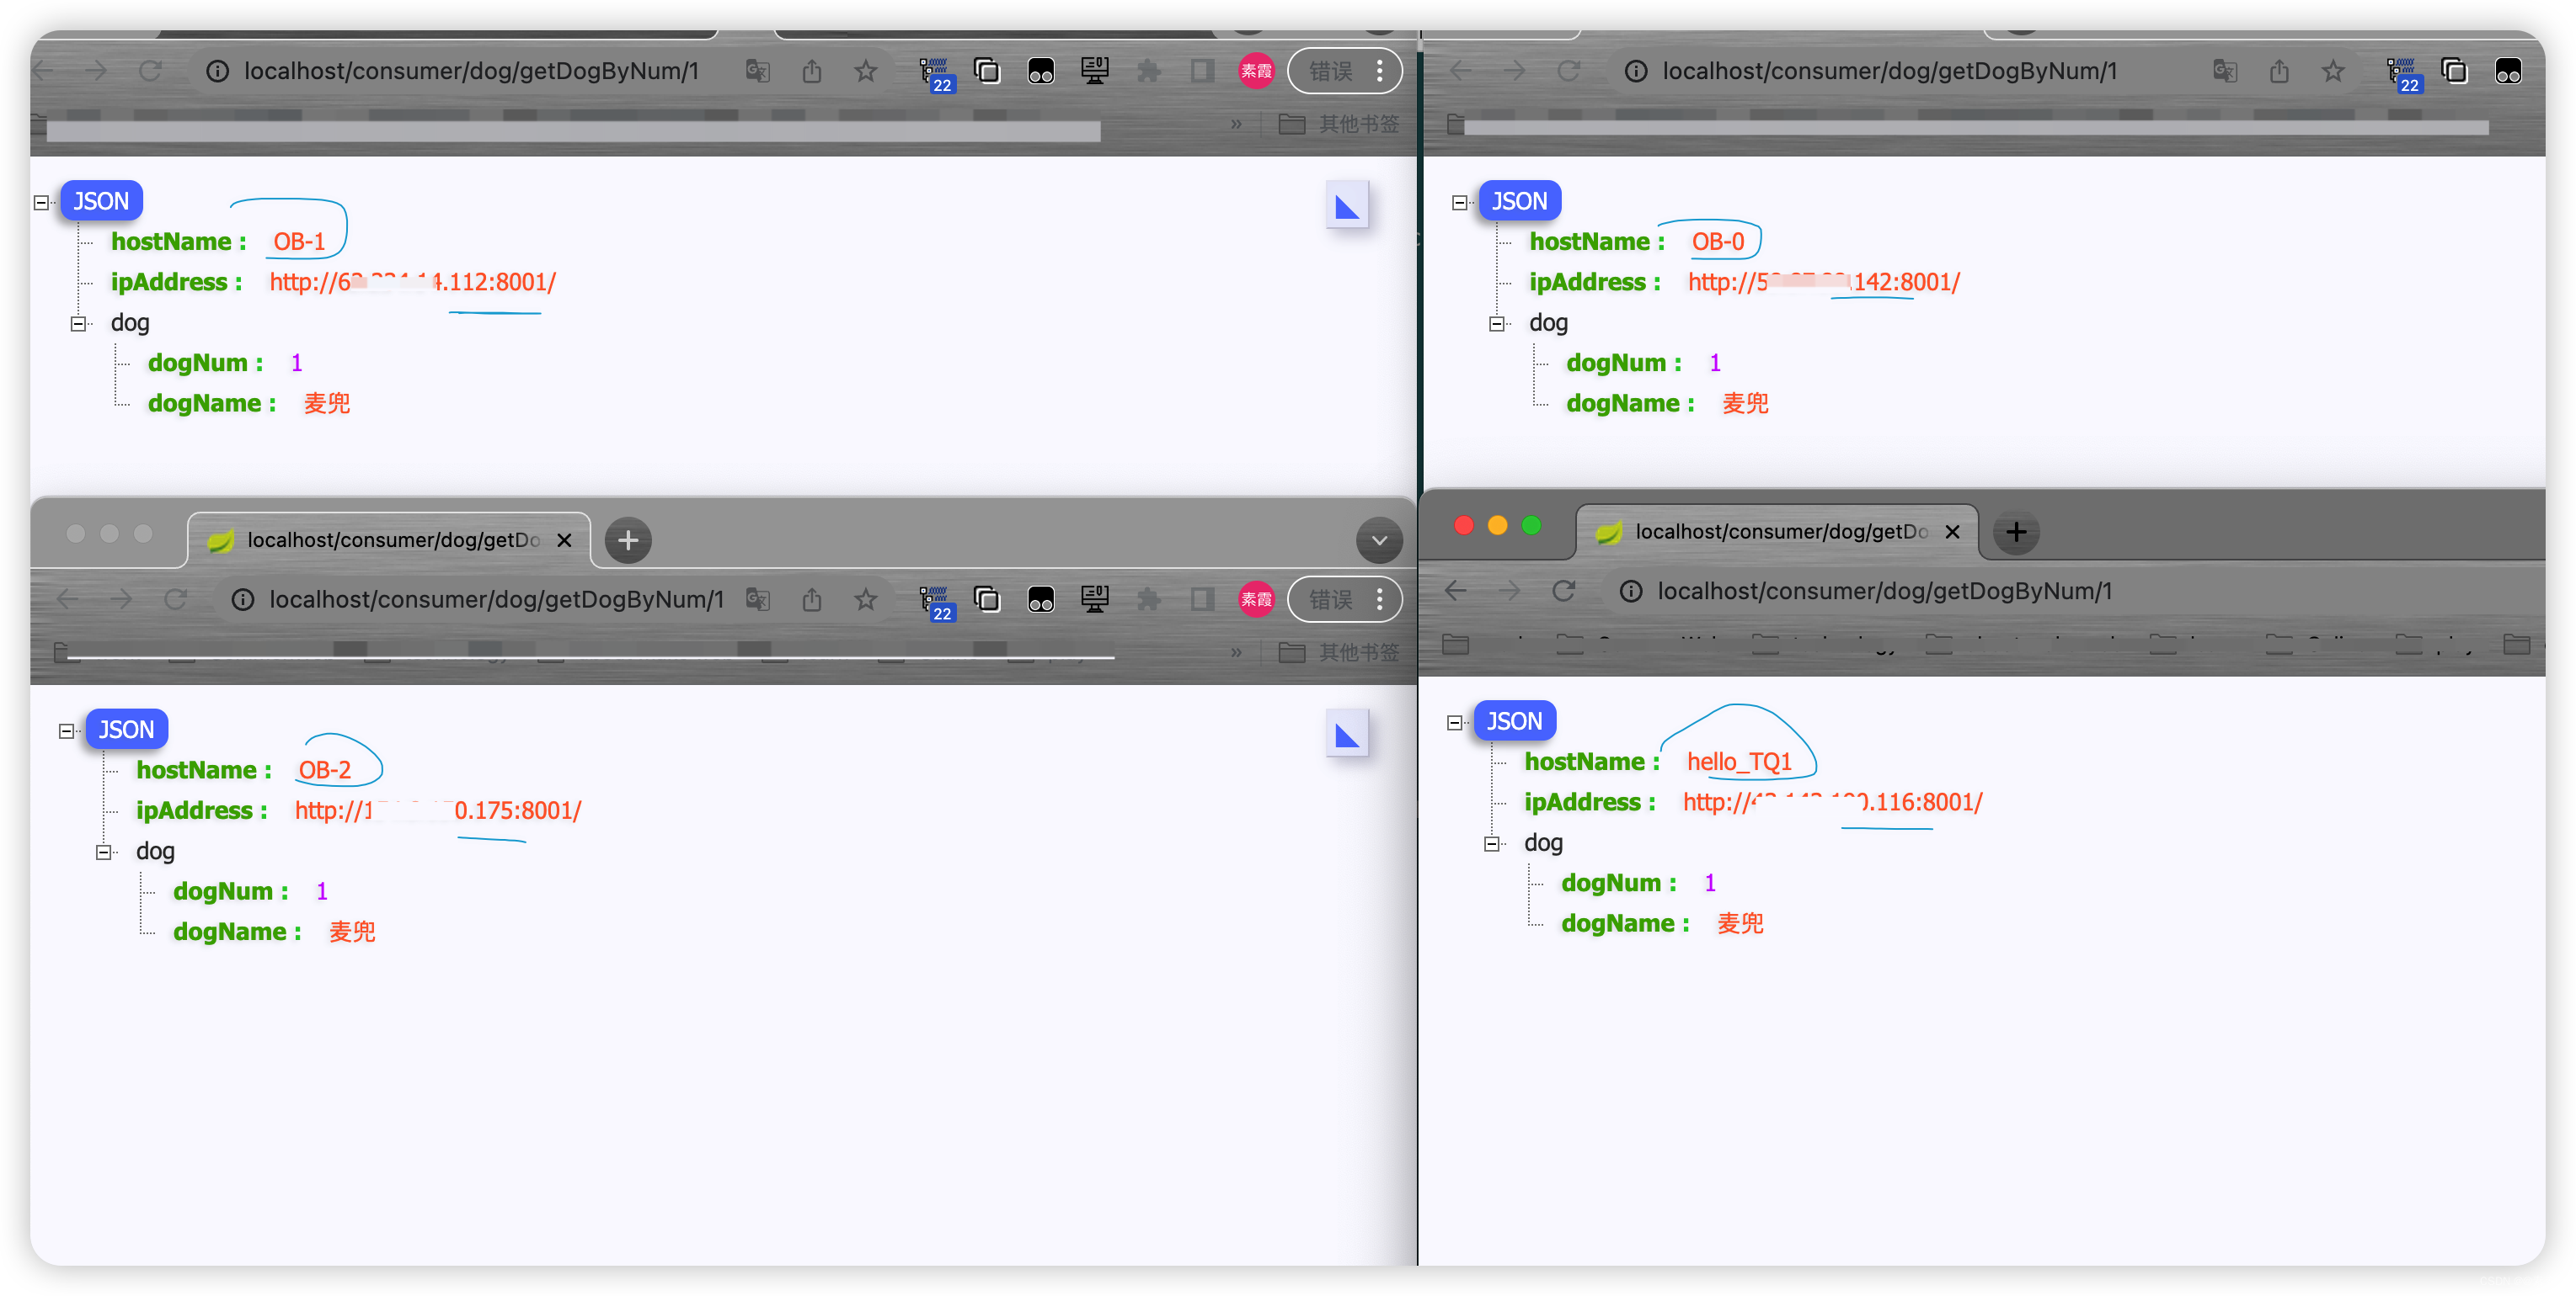The height and width of the screenshot is (1296, 2576).
Task: Open corner triangle tool in OB-1 window
Action: [x=1347, y=206]
